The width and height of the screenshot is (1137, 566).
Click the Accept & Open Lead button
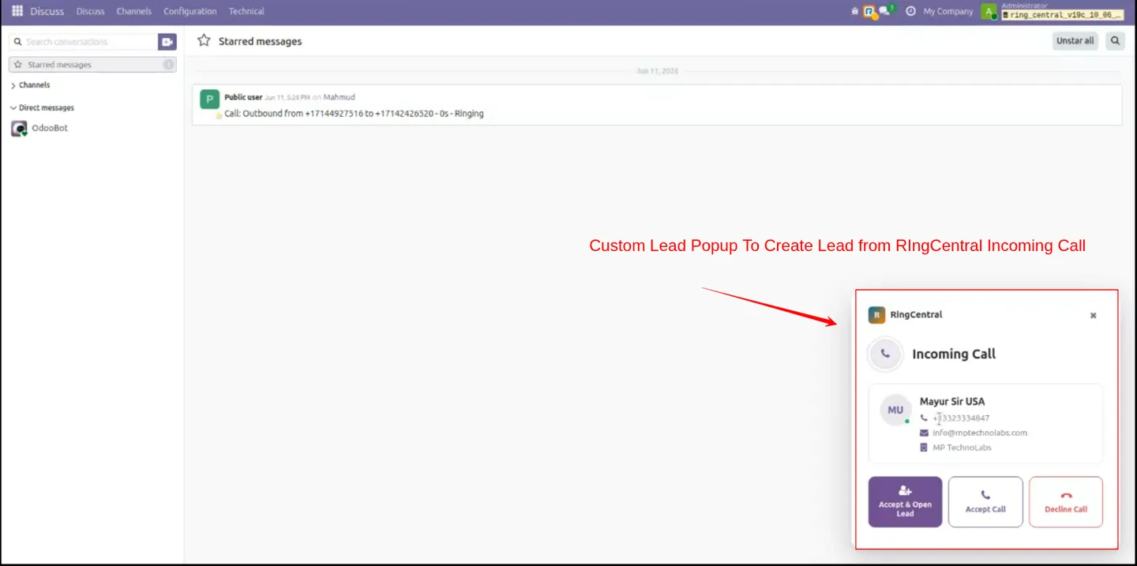click(905, 502)
